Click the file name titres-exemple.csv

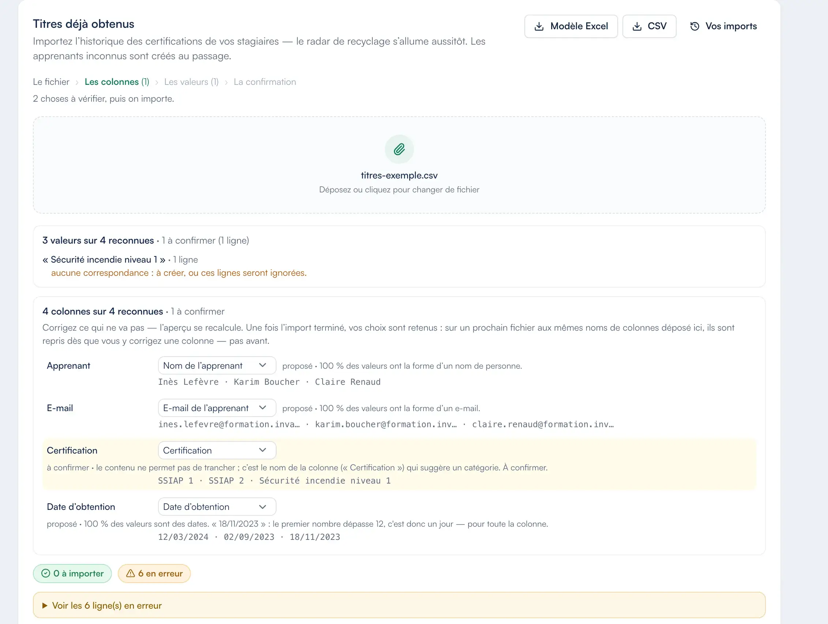[399, 175]
